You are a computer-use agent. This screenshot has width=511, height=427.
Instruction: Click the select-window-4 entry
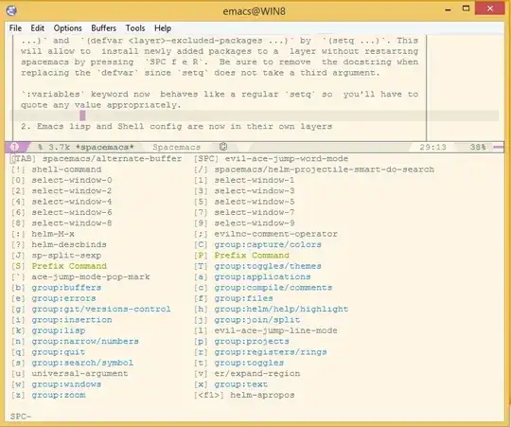[x=72, y=202]
